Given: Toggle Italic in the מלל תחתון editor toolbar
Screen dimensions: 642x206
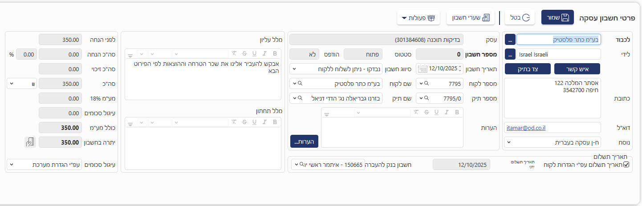Looking at the screenshot, I should tap(264, 122).
